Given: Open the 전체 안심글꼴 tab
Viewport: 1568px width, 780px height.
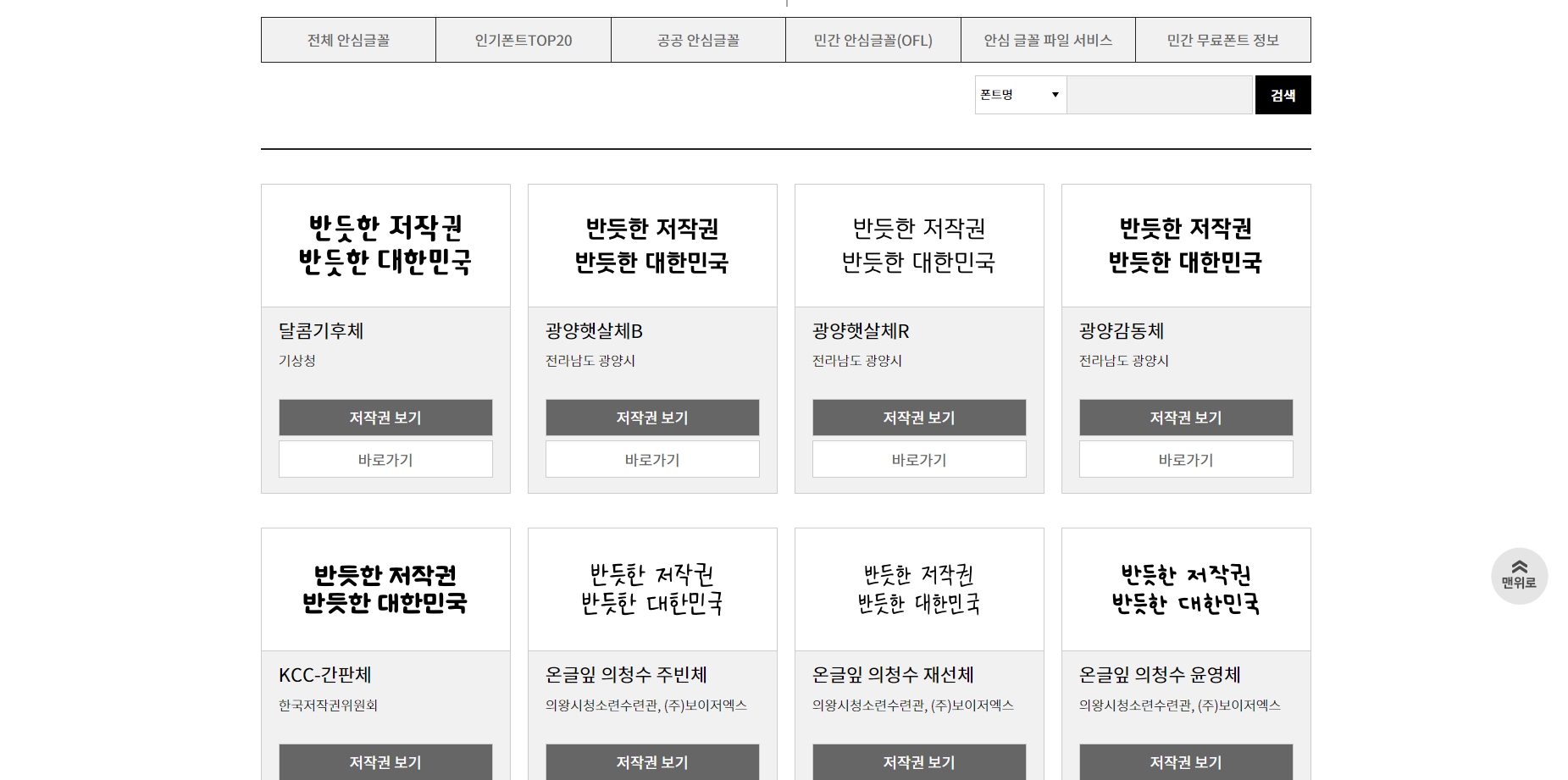Looking at the screenshot, I should click(348, 40).
